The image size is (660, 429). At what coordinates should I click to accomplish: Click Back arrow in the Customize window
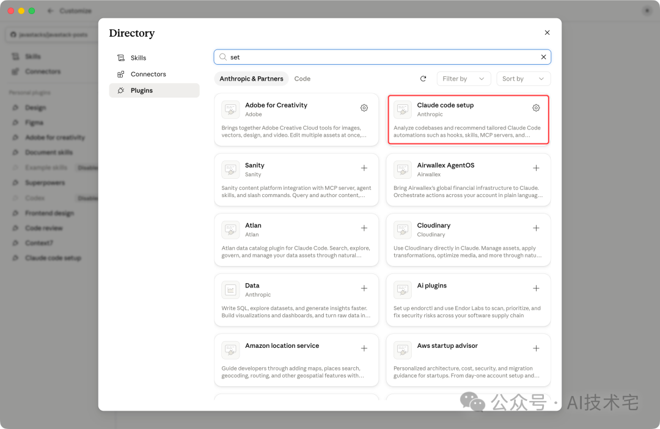click(x=51, y=11)
